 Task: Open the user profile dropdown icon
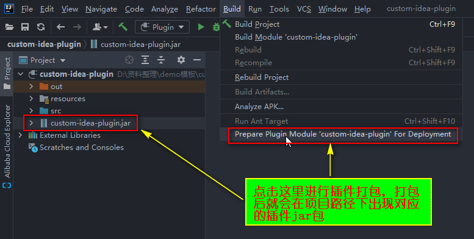point(100,27)
